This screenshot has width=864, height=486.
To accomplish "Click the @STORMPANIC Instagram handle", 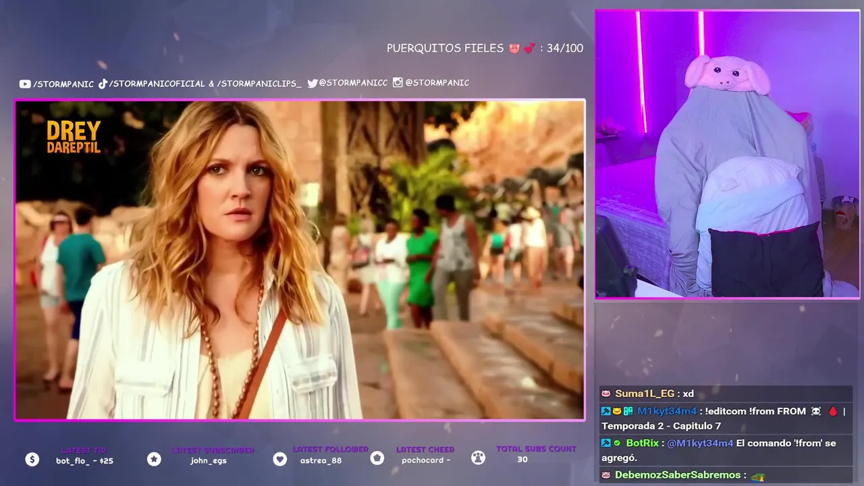I will click(x=437, y=82).
